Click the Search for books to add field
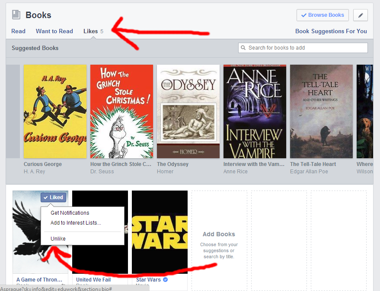 pos(303,48)
